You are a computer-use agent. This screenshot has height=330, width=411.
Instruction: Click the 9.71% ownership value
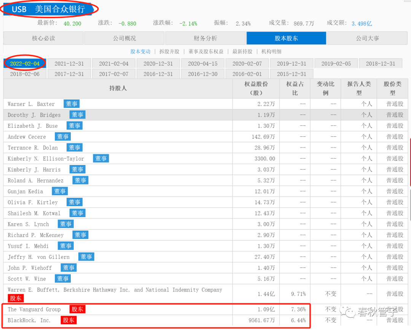[x=299, y=294]
